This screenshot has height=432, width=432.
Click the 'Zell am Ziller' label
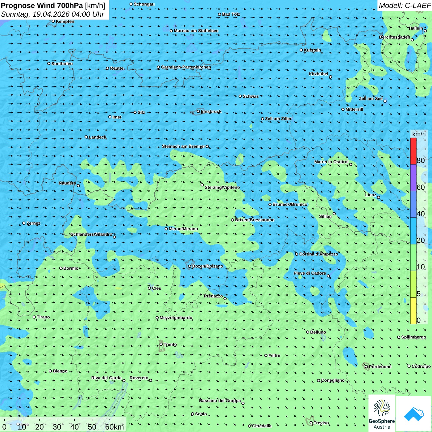(x=278, y=118)
